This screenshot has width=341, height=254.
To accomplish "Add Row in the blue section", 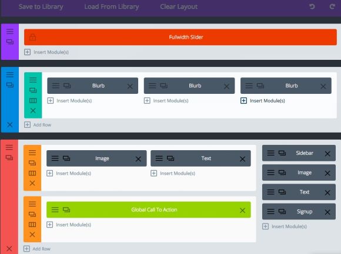I will point(38,125).
